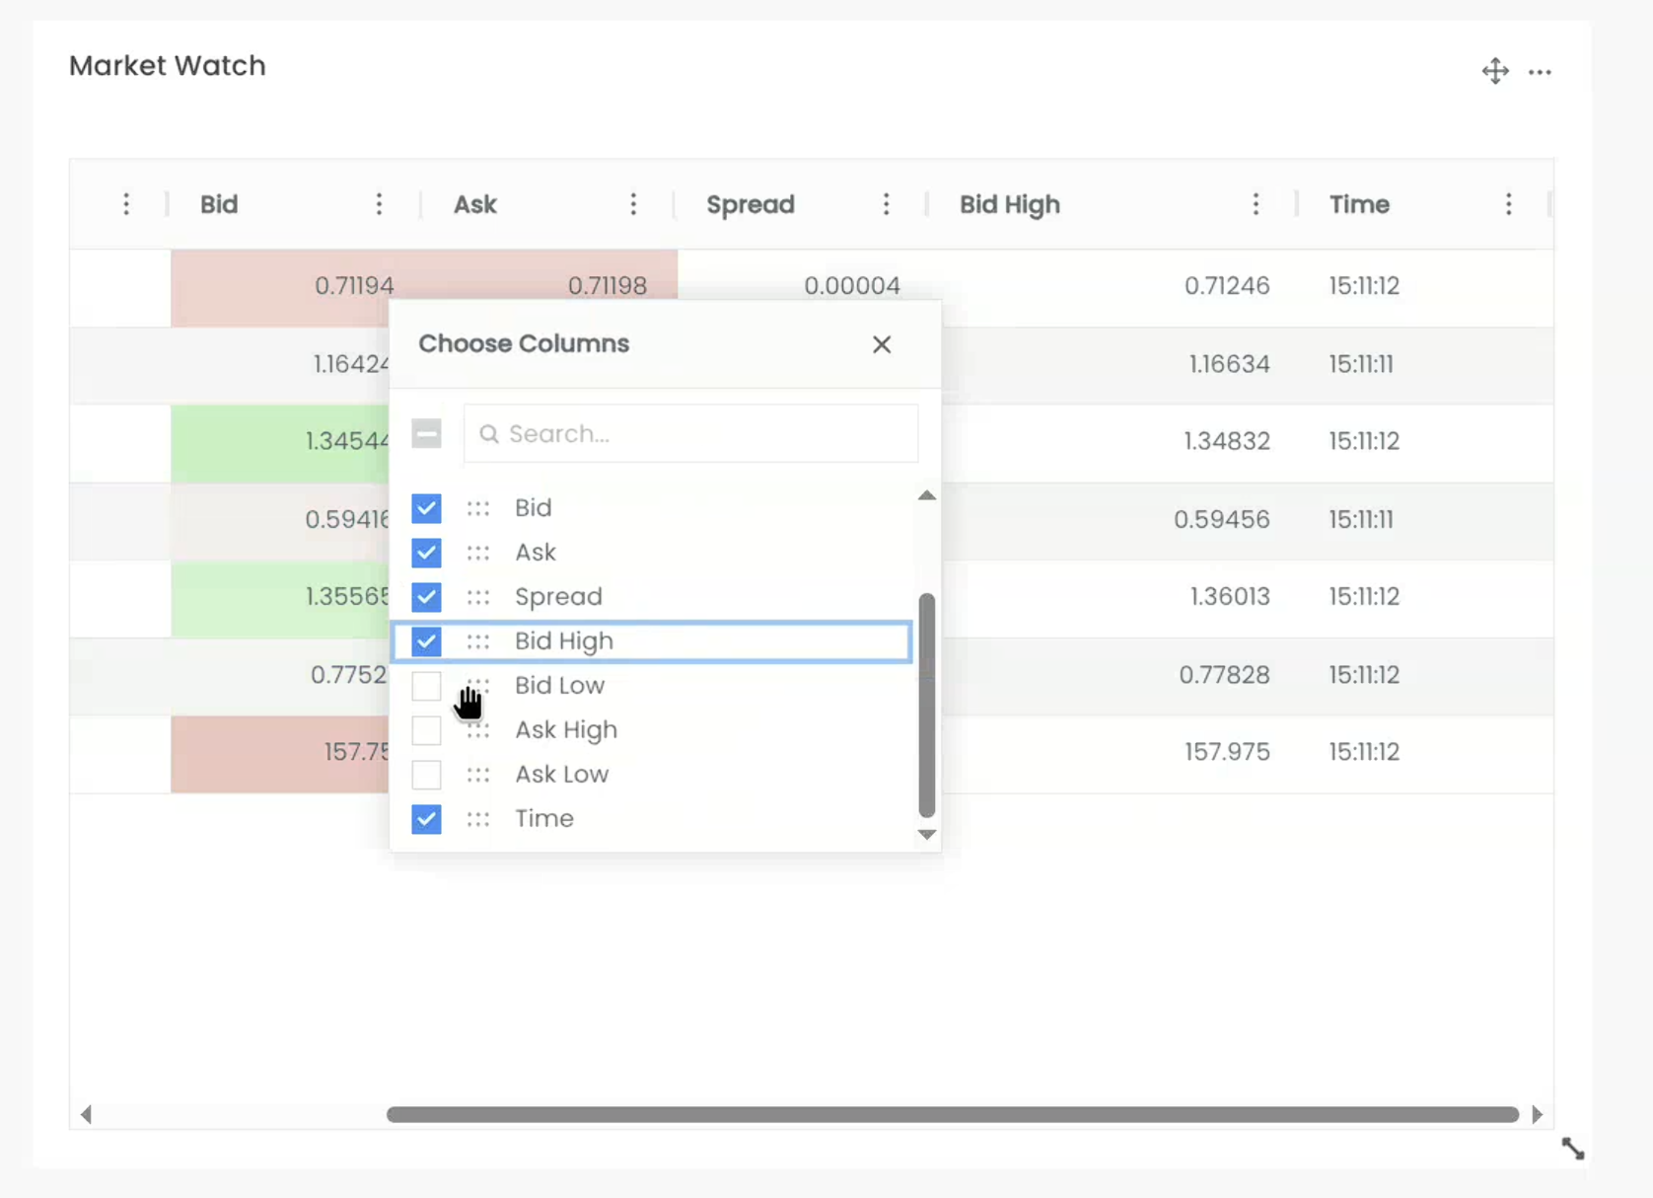Close the Choose Columns dialog

tap(881, 344)
